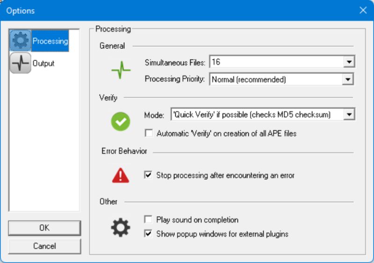374x263 pixels.
Task: Enable Automatic 'Verify' on creation checkbox
Action: pos(149,133)
